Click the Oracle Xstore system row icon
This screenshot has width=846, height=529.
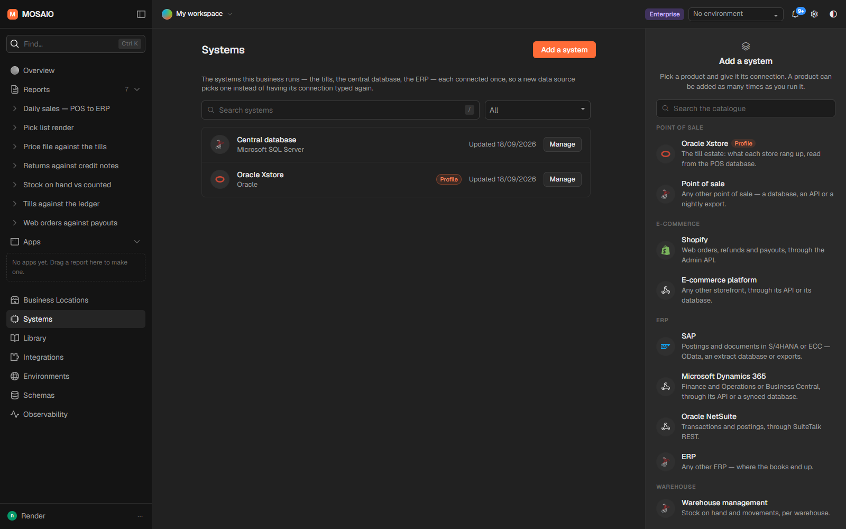(x=220, y=179)
